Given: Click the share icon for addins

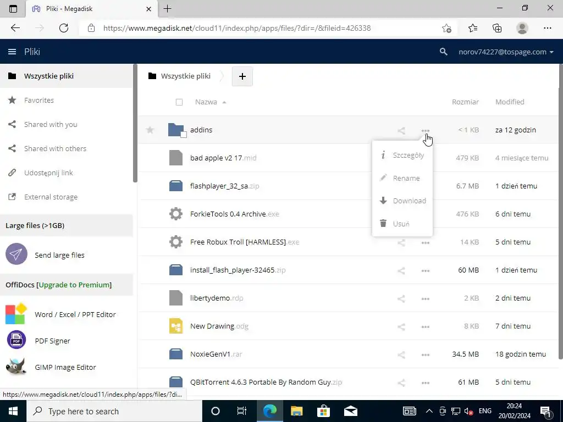Looking at the screenshot, I should click(401, 131).
